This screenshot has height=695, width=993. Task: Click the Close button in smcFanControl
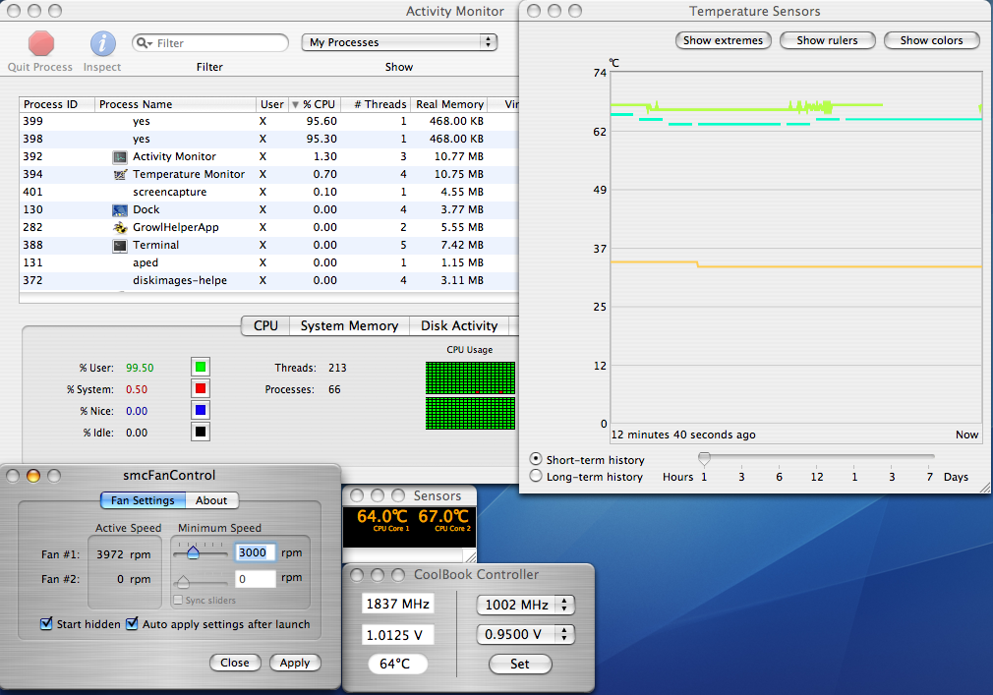[235, 663]
